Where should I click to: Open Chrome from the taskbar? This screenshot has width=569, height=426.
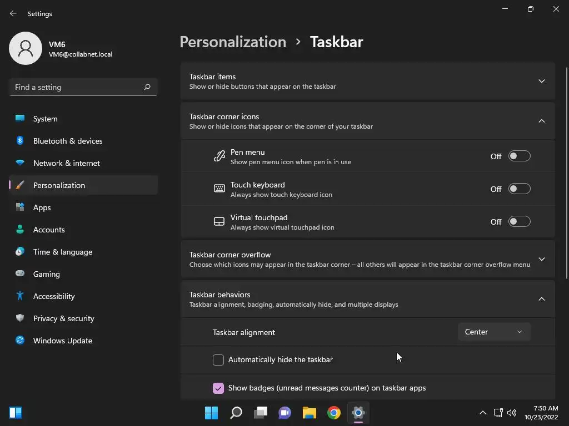[x=333, y=413]
